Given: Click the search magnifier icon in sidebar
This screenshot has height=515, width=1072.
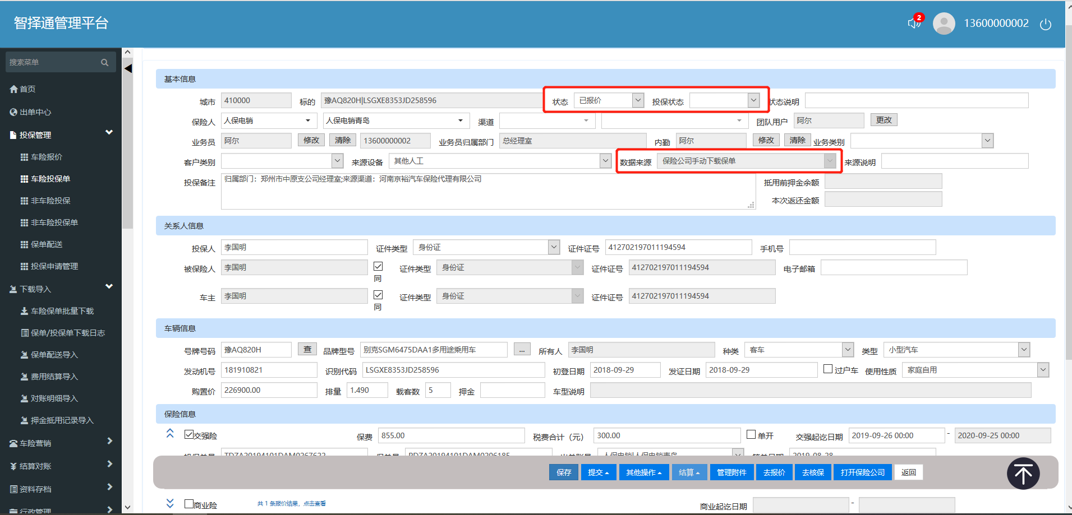Looking at the screenshot, I should click(104, 62).
